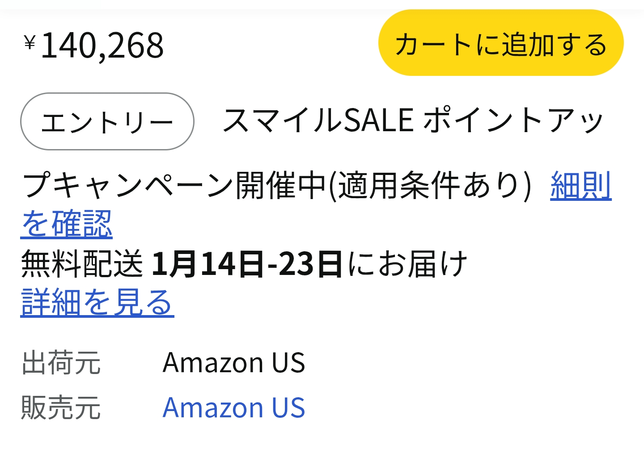Click the を確認 part of the link

(x=67, y=224)
